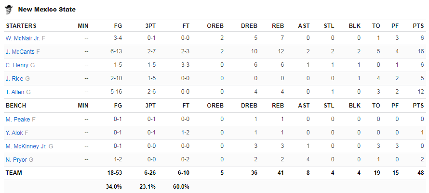Open M. Peake bench player link
Viewport: 429px width, 193px height.
coord(18,119)
